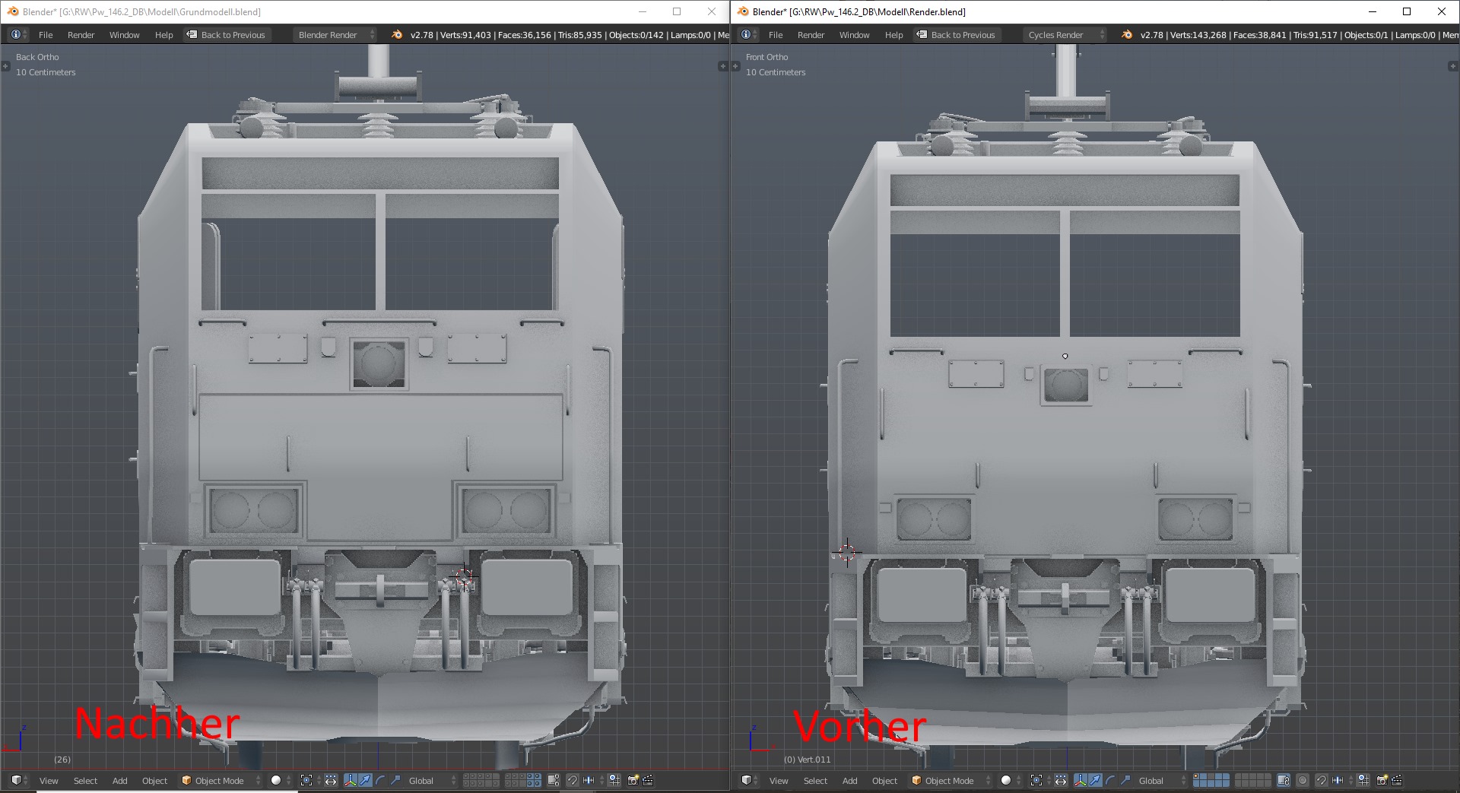
Task: Expand tool shelf in Grundmodell viewport
Action: 5,66
